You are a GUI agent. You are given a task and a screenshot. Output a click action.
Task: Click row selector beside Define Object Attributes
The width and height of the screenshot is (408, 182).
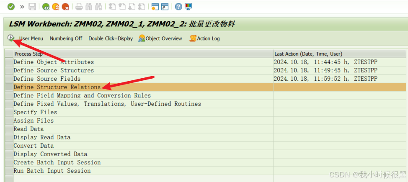pyautogui.click(x=9, y=62)
